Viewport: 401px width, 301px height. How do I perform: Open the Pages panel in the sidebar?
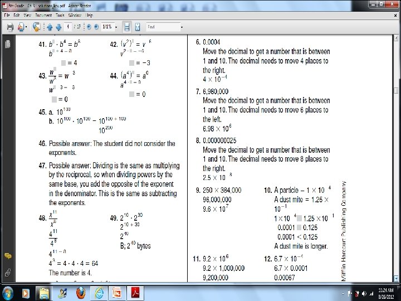[8, 44]
